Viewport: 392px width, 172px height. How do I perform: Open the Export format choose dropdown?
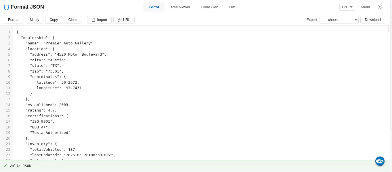click(339, 20)
